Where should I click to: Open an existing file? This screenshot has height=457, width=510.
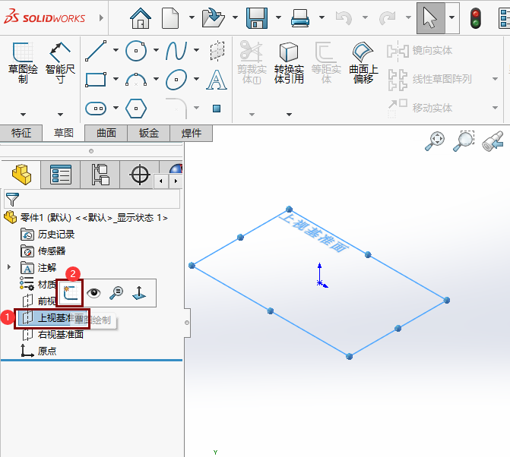coord(213,18)
